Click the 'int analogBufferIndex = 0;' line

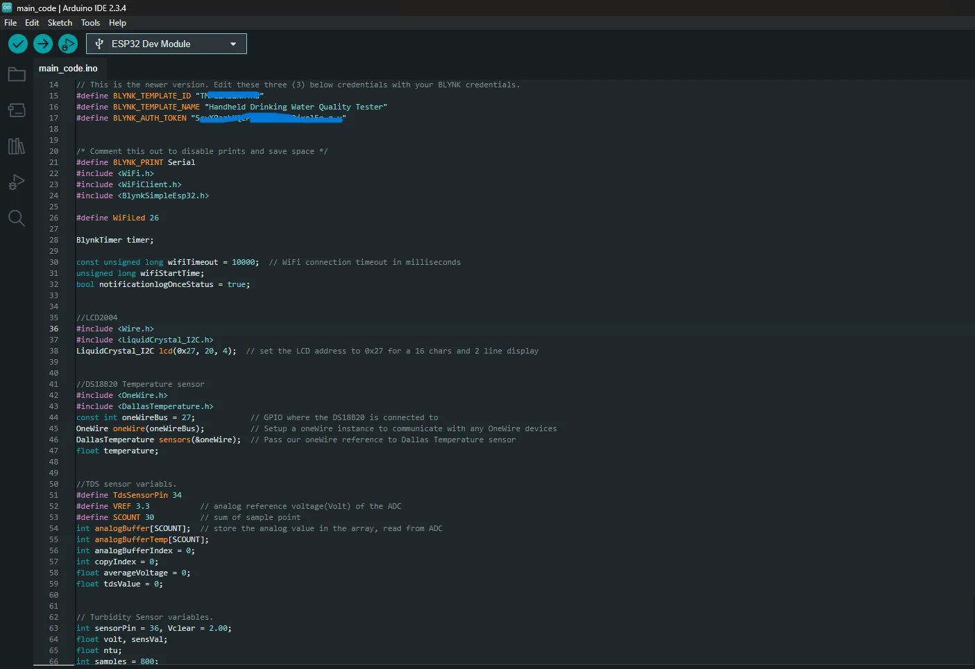pos(135,550)
